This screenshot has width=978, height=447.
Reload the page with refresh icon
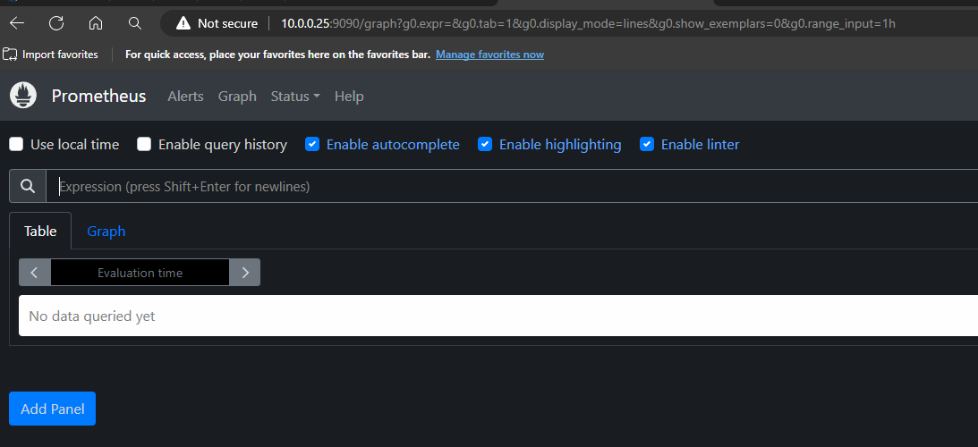pyautogui.click(x=56, y=23)
